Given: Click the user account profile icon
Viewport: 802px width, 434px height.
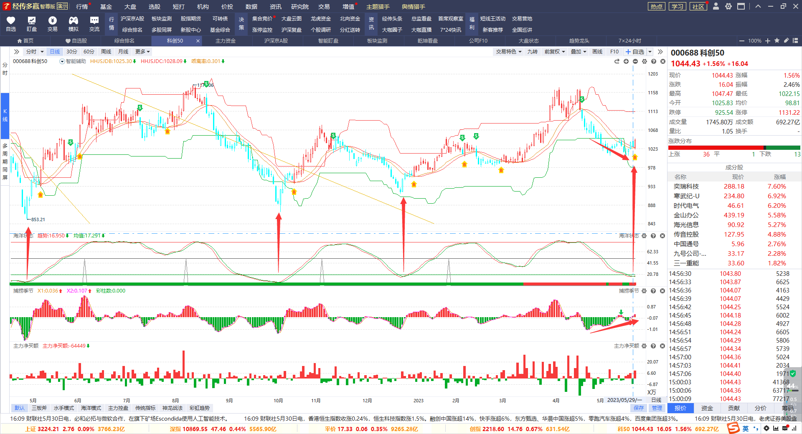Looking at the screenshot, I should pos(716,6).
